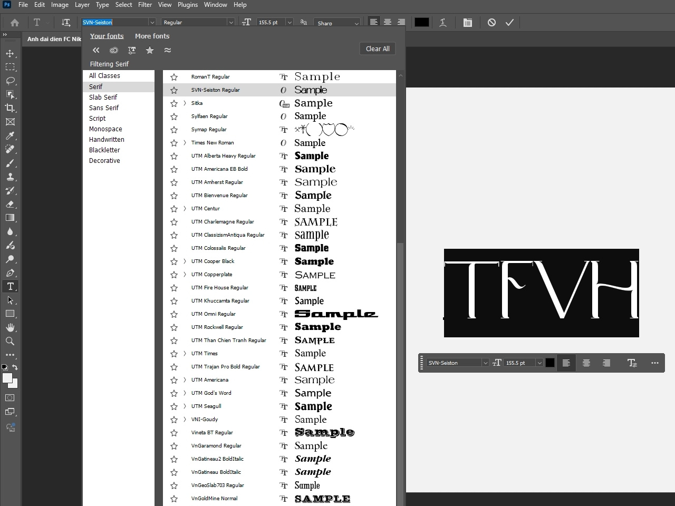
Task: Select the Brush tool
Action: 10,163
